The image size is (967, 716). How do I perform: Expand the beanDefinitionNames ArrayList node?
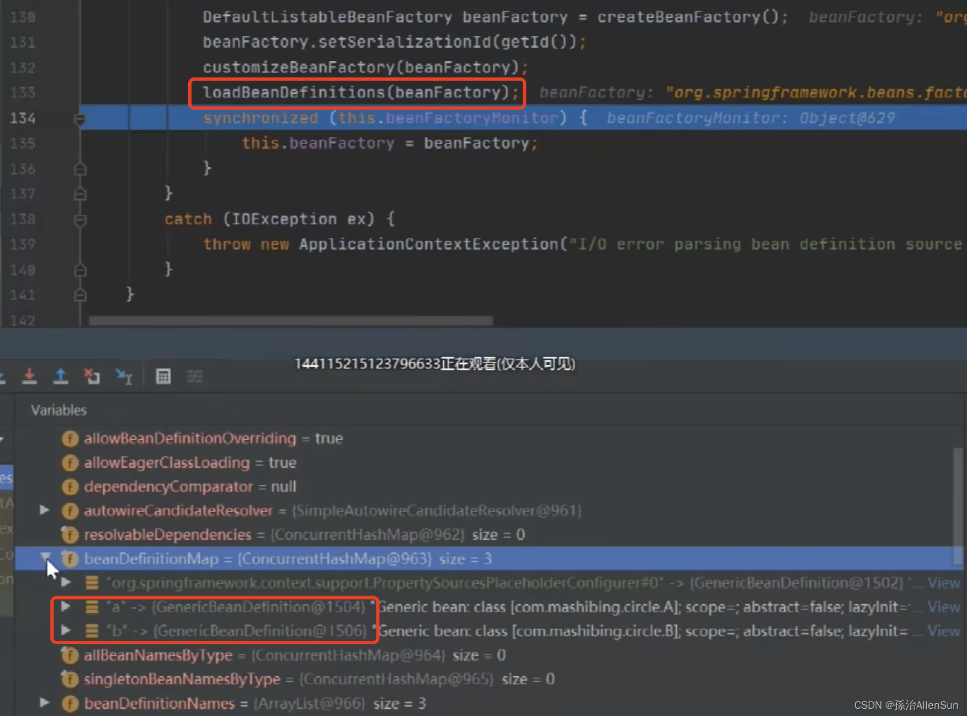tap(44, 703)
